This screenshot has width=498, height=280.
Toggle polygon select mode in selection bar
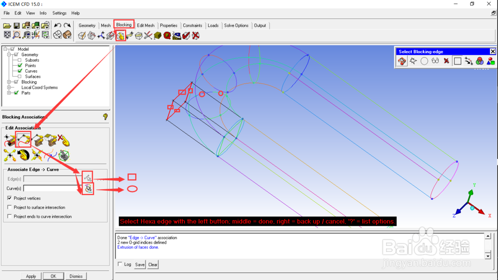pos(413,61)
